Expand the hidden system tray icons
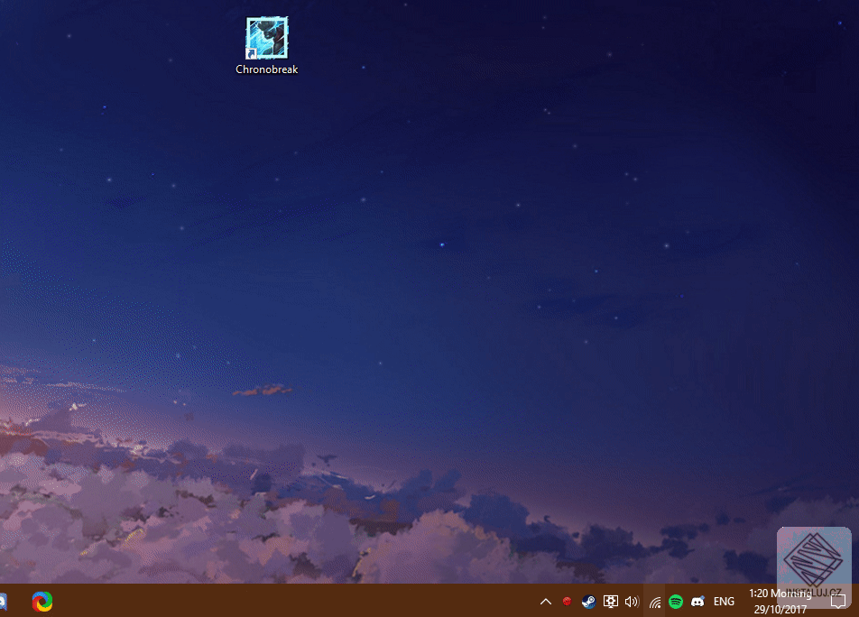 click(x=546, y=602)
